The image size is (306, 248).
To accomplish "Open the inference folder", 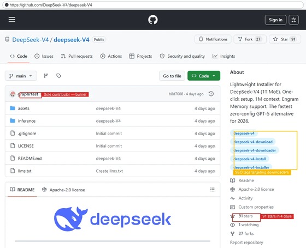I will click(27, 121).
